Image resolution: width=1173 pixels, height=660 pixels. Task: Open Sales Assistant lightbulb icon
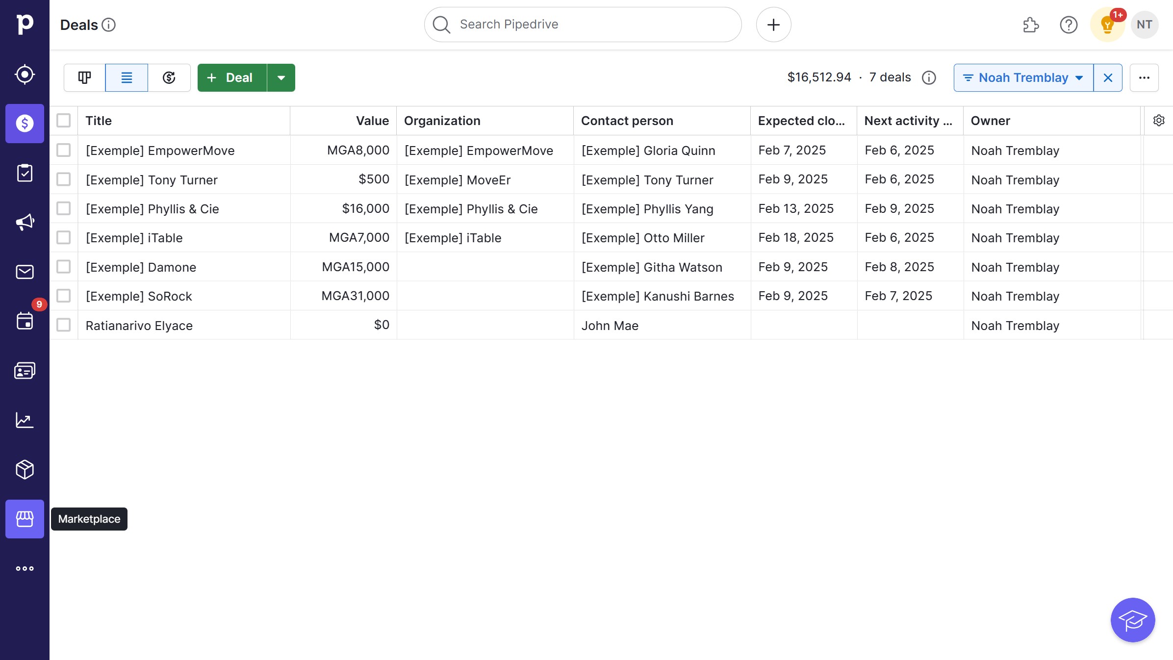pos(1107,25)
